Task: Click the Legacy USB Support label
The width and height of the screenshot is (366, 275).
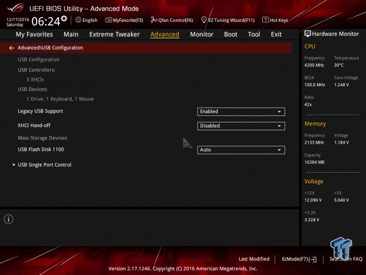Action: coord(40,111)
